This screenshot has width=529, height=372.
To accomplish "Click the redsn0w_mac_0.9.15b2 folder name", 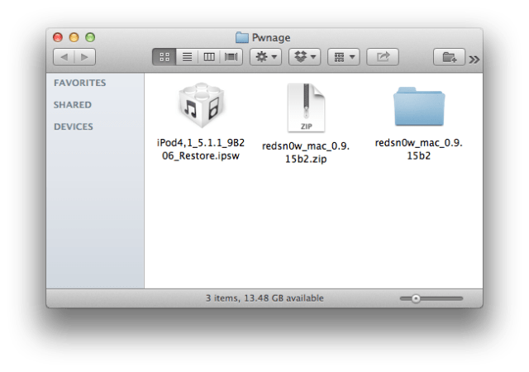I will pyautogui.click(x=419, y=149).
